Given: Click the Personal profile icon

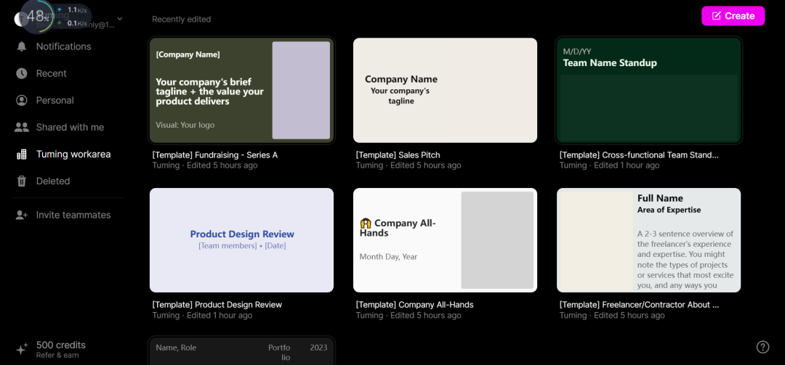Looking at the screenshot, I should [x=22, y=100].
